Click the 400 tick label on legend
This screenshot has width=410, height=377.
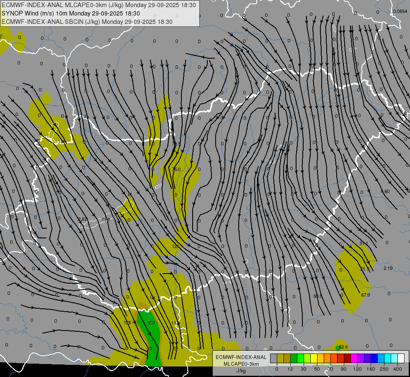point(397,369)
